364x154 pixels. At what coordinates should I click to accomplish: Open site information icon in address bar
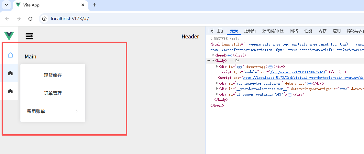pos(44,19)
